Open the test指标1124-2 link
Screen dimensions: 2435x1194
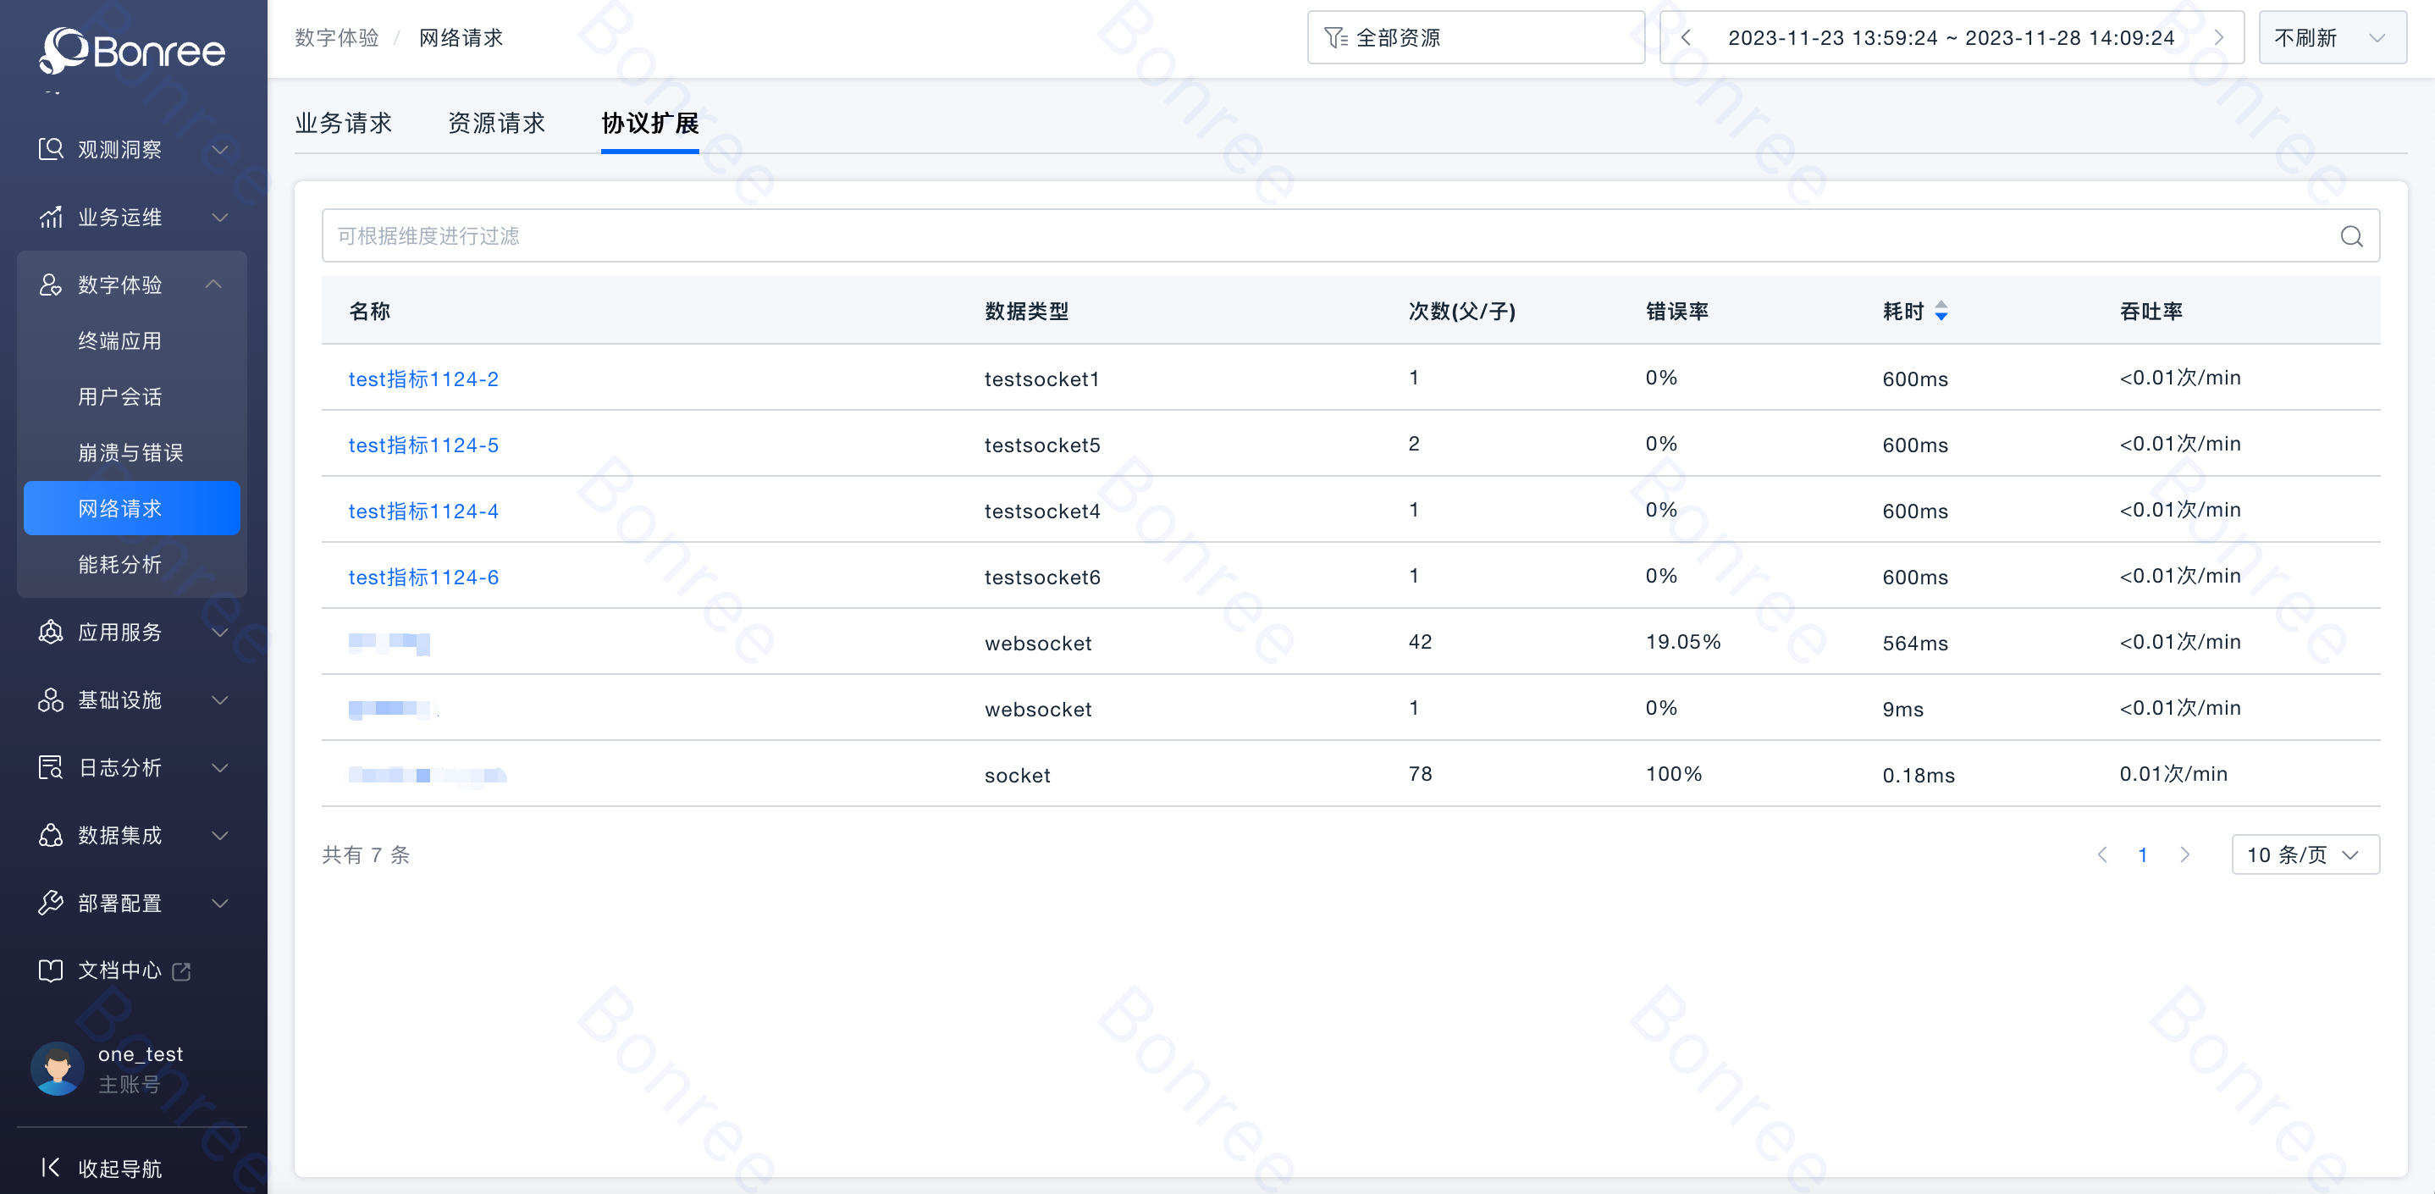pyautogui.click(x=422, y=379)
